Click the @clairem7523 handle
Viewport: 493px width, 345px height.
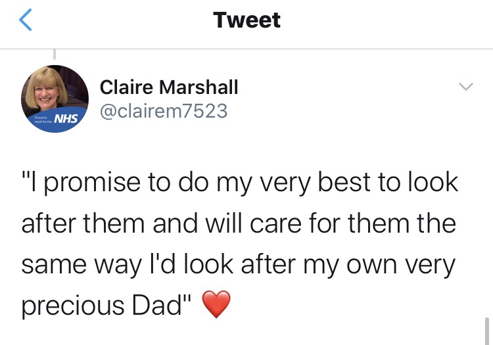tap(164, 111)
